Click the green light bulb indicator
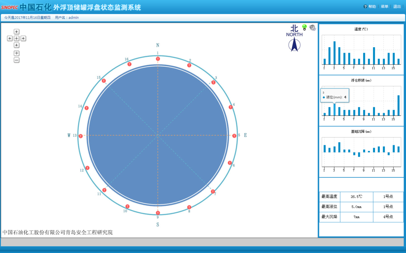Image resolution: width=406 pixels, height=253 pixels. (x=304, y=27)
